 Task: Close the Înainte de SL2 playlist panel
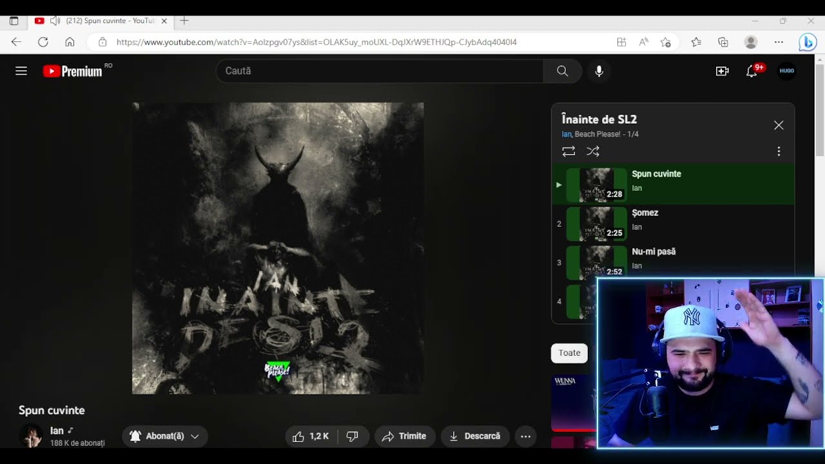(779, 125)
